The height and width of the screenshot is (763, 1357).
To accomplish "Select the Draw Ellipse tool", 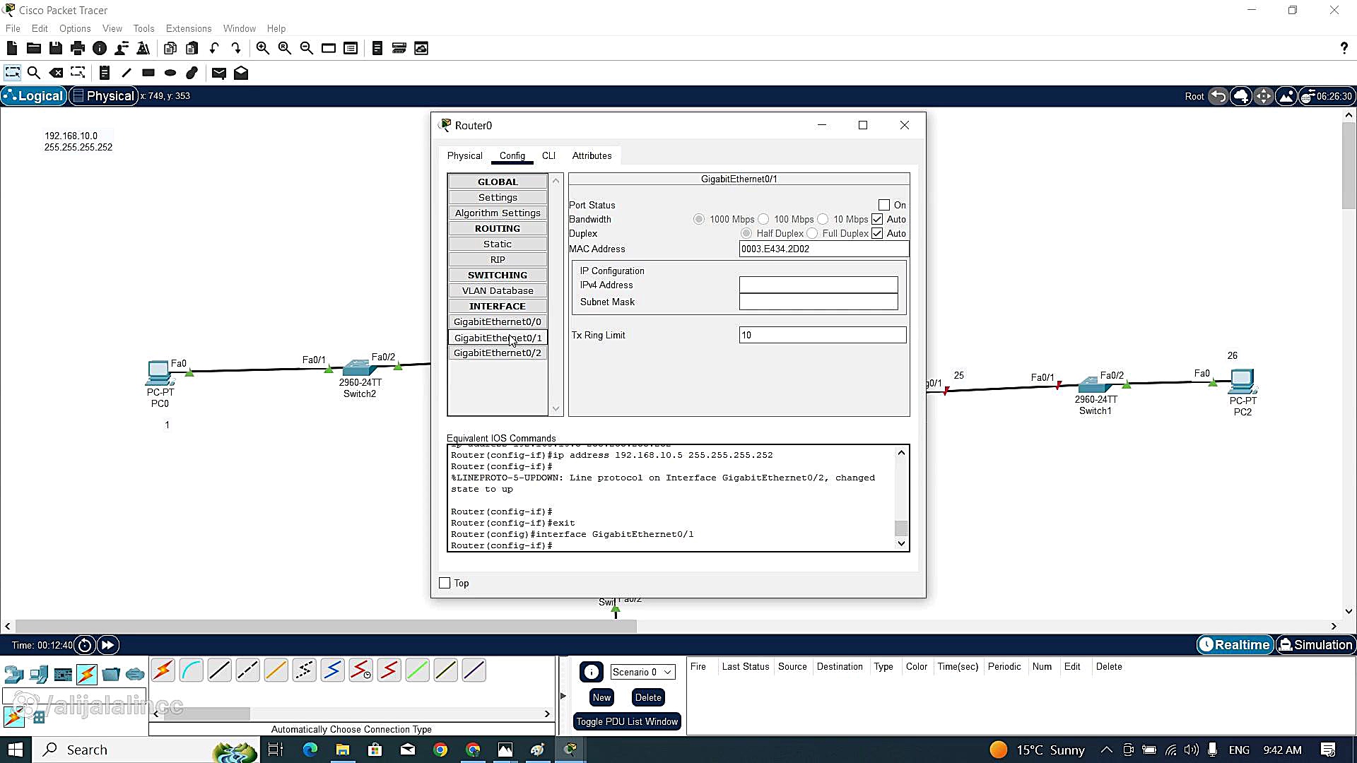I will [170, 73].
